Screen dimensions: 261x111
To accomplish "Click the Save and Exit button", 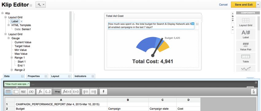I will (x=244, y=5).
